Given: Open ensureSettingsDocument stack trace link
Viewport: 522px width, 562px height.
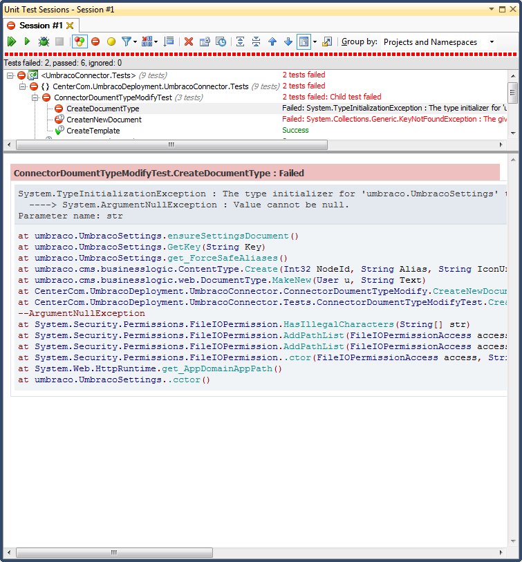Looking at the screenshot, I should (228, 236).
